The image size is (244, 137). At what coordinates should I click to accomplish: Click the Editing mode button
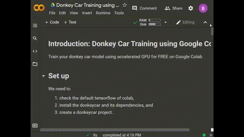pyautogui.click(x=185, y=22)
